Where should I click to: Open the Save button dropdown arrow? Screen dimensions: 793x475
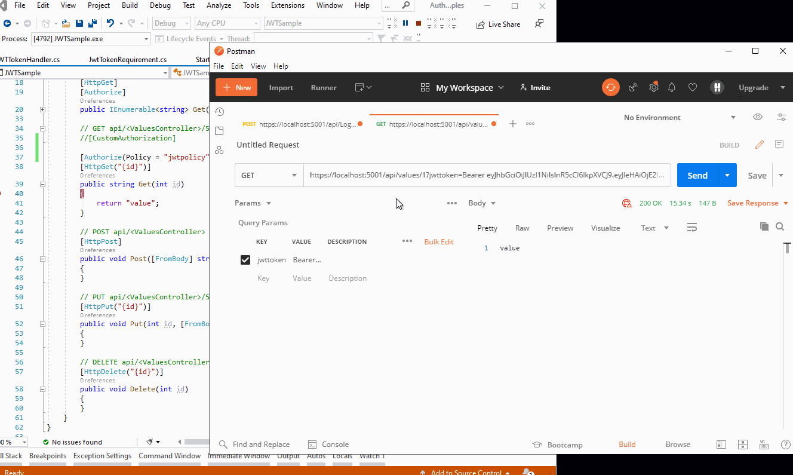[x=781, y=175]
